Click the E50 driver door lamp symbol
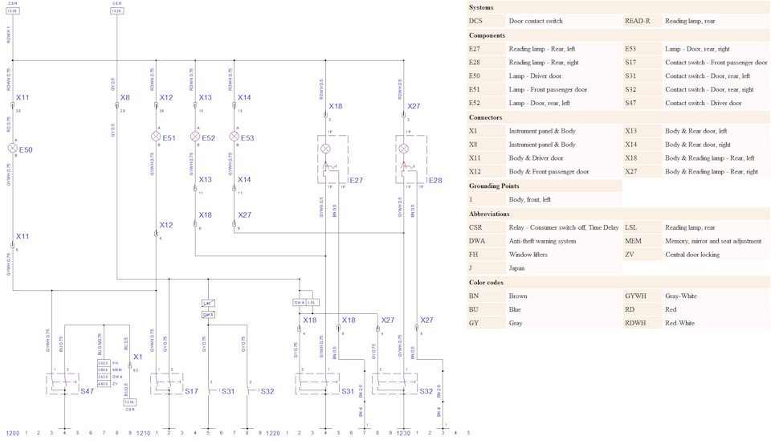The width and height of the screenshot is (771, 441). pos(13,148)
